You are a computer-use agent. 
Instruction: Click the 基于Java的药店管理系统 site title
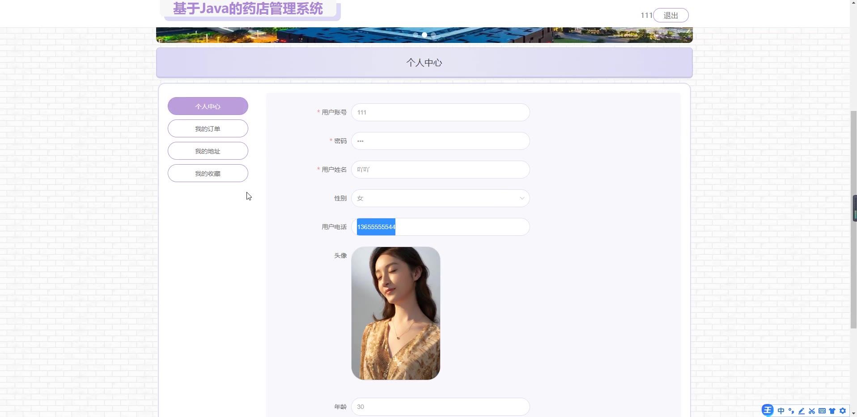pos(248,9)
